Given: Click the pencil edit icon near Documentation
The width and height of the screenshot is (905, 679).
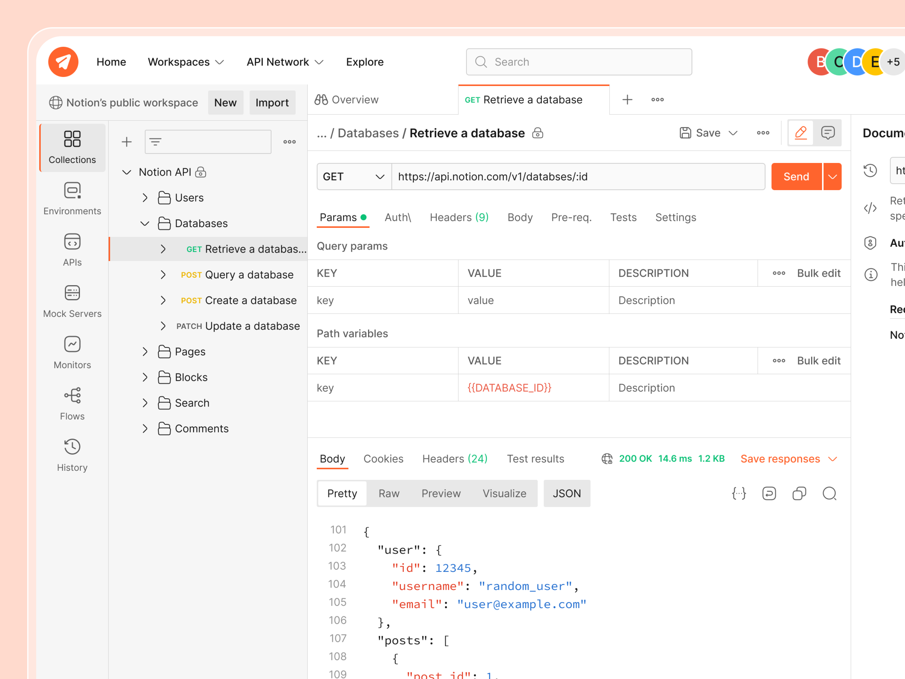Looking at the screenshot, I should tap(801, 132).
